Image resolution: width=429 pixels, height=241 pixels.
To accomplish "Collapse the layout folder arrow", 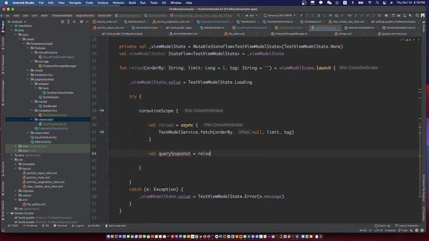I will click(x=16, y=169).
